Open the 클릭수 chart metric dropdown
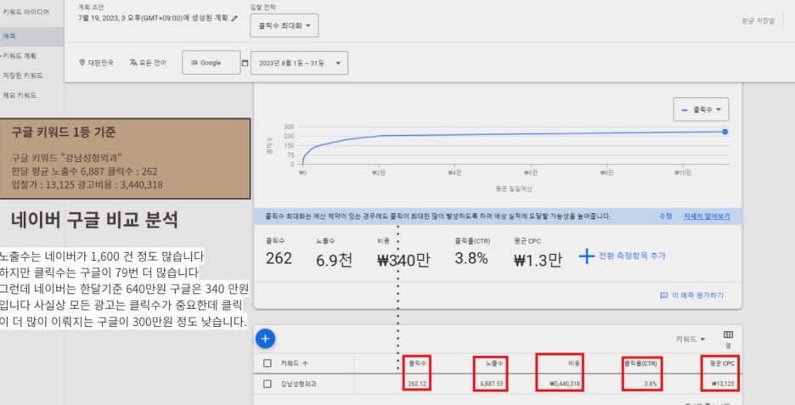This screenshot has height=405, width=795. [x=701, y=110]
